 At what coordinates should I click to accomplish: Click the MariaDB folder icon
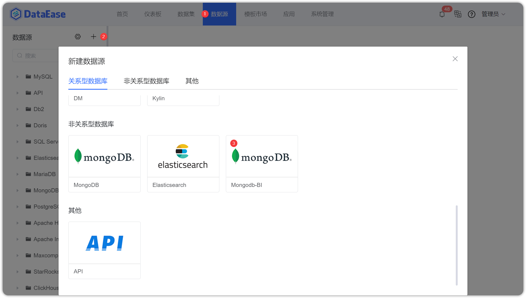(x=28, y=174)
